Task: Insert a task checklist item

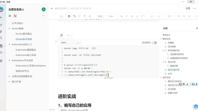Action: 189,16
